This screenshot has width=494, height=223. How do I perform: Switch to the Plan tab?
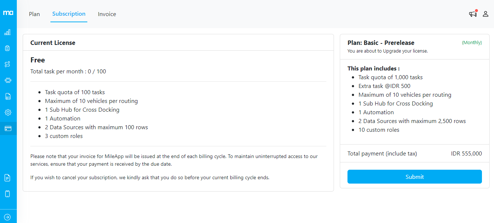coord(34,14)
